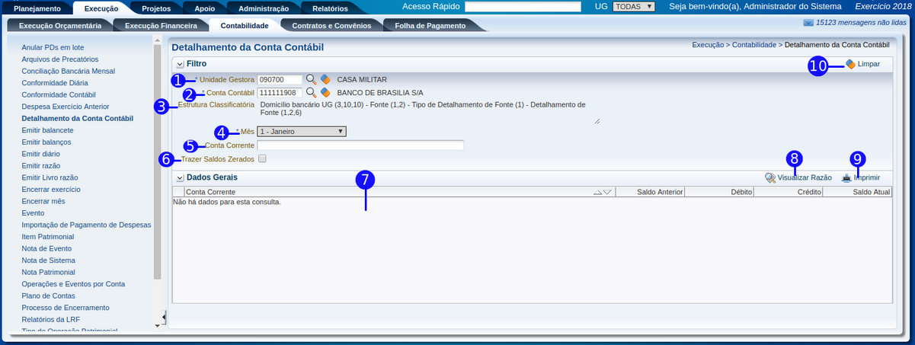This screenshot has width=915, height=345.
Task: Switch to the Relatórios top menu tab
Action: click(330, 8)
